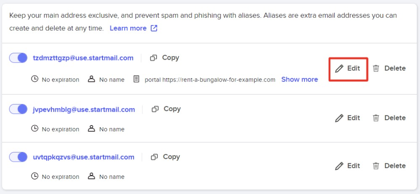Screen dimensions: 420x194
Task: Turn off the jvpevhmblg alias switch
Action: 18,110
